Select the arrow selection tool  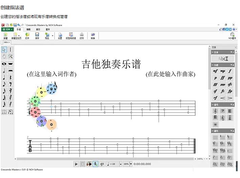pyautogui.click(x=4, y=50)
